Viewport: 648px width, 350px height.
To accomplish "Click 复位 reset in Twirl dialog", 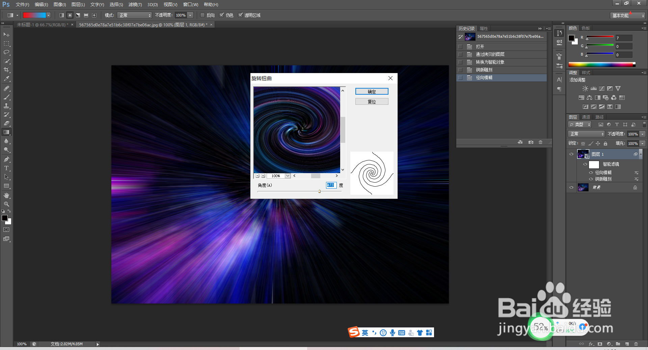I will coord(372,101).
